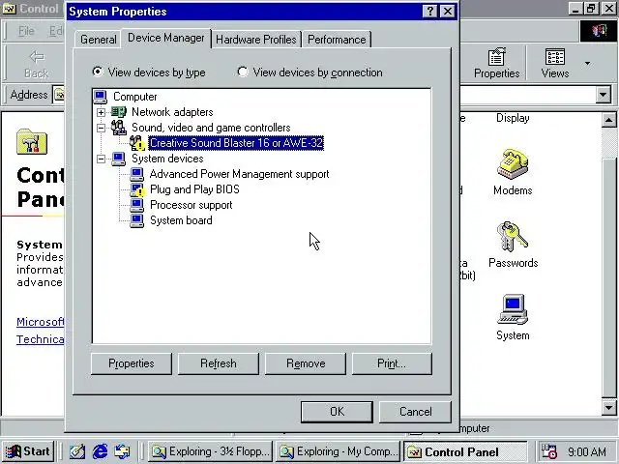Select View devices by type radio button

(97, 72)
